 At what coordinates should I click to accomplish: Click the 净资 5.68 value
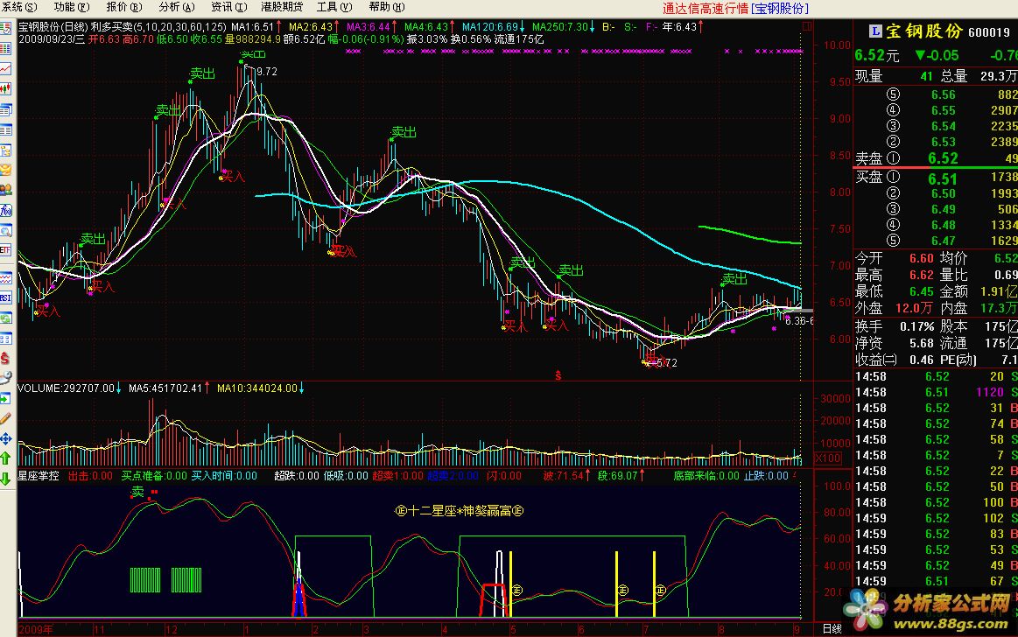(921, 343)
